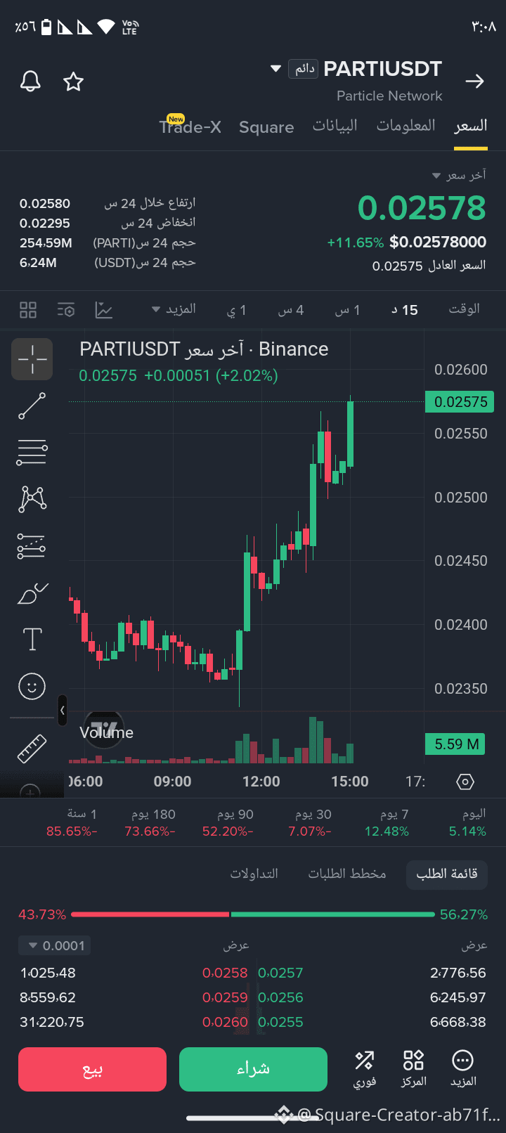Add PARTIUSDT to favorites with star icon
The height and width of the screenshot is (1133, 506).
click(x=73, y=82)
